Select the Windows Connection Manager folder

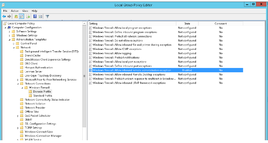43,136
